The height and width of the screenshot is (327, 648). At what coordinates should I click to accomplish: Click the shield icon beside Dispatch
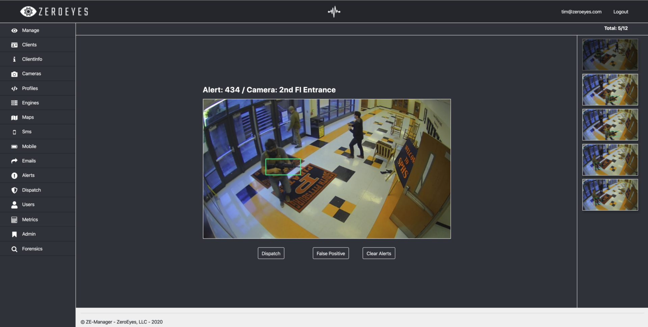point(14,190)
